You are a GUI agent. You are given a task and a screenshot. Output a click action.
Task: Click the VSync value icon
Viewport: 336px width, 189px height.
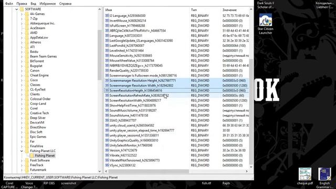[x=107, y=165]
